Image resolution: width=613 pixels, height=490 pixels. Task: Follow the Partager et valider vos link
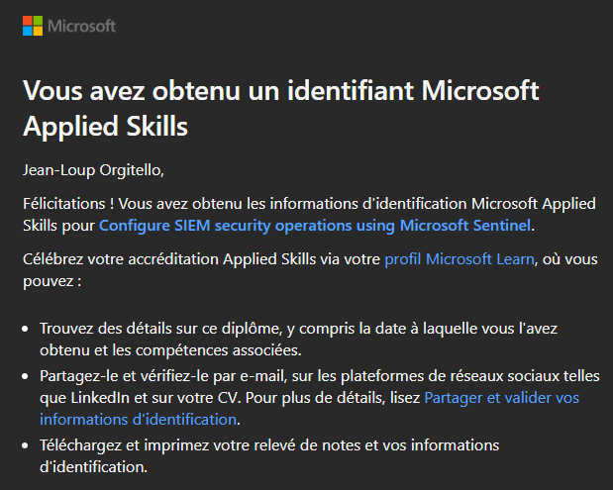(501, 398)
